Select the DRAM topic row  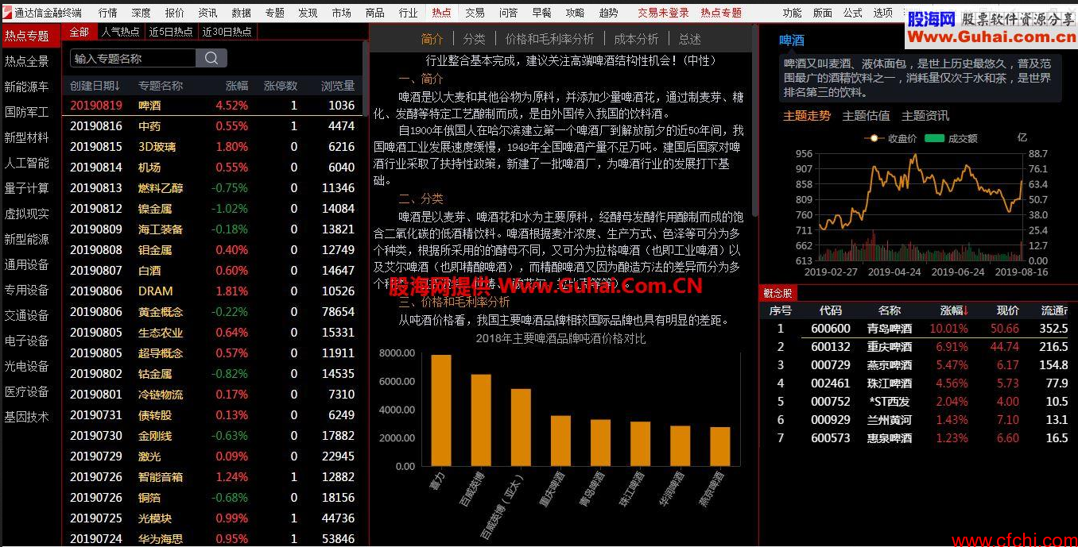click(x=212, y=291)
